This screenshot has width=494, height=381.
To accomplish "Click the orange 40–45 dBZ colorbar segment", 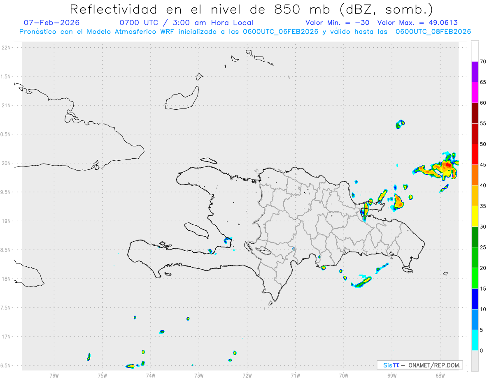I will tap(475, 175).
